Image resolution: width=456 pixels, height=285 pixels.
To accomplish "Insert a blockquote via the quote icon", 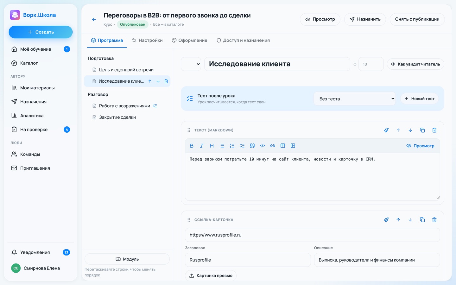I will [252, 146].
